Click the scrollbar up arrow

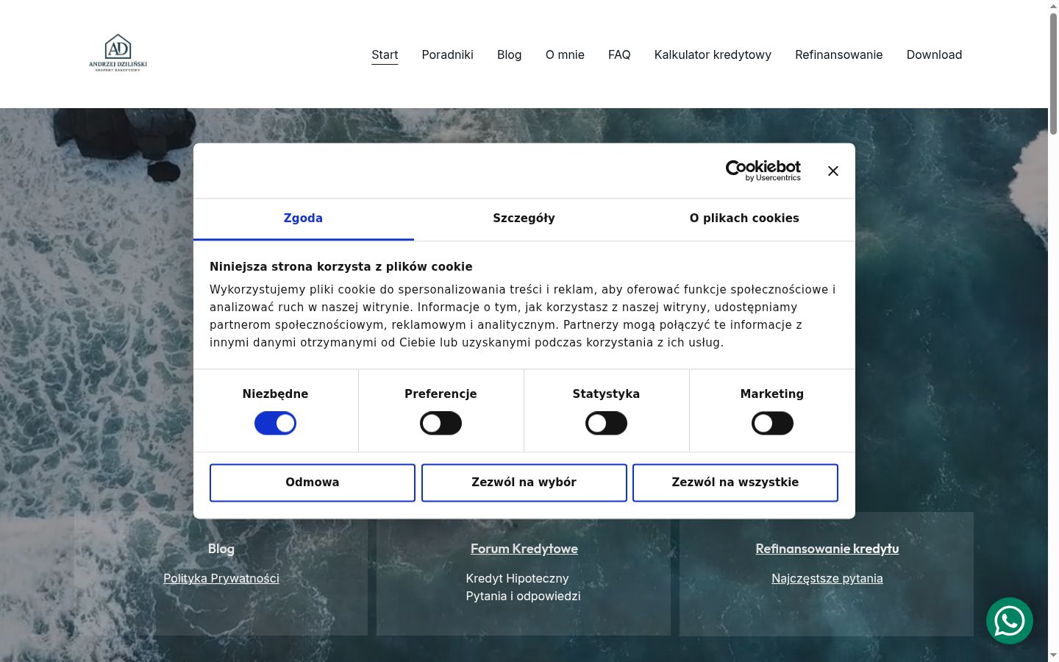1053,5
